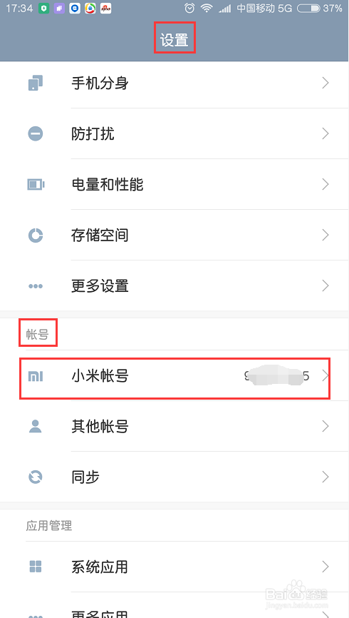Expand 防打扰 using its chevron arrow
This screenshot has height=618, width=349.
coord(325,134)
